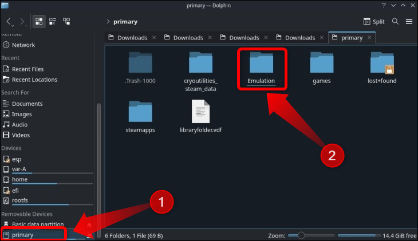Open the search magnifier icon
The width and height of the screenshot is (418, 241).
pos(395,22)
